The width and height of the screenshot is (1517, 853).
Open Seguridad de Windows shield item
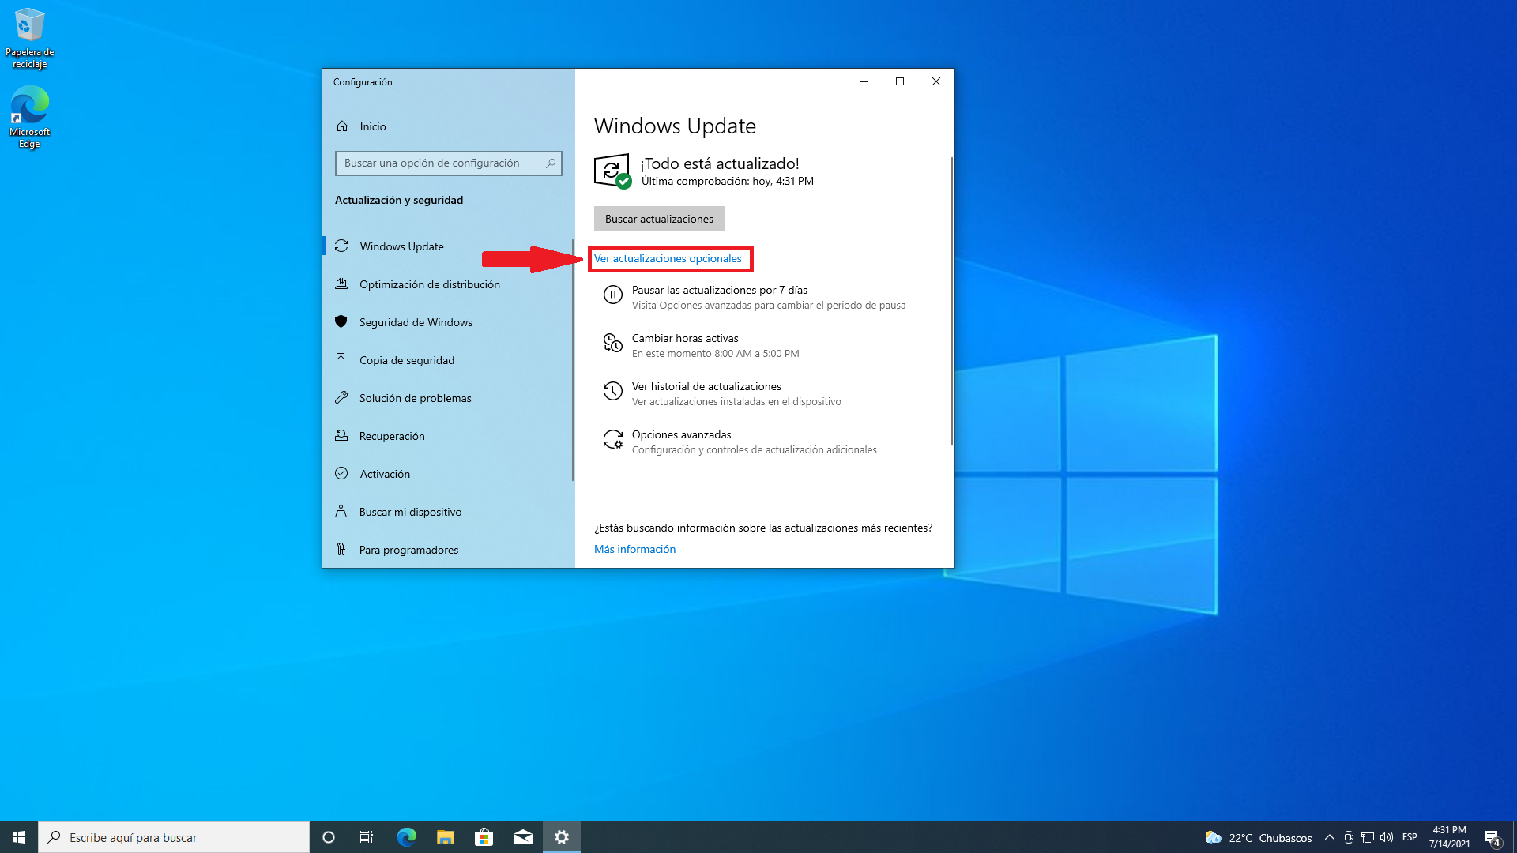click(x=416, y=322)
